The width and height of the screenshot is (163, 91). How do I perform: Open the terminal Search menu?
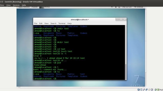pyautogui.click(x=53, y=24)
